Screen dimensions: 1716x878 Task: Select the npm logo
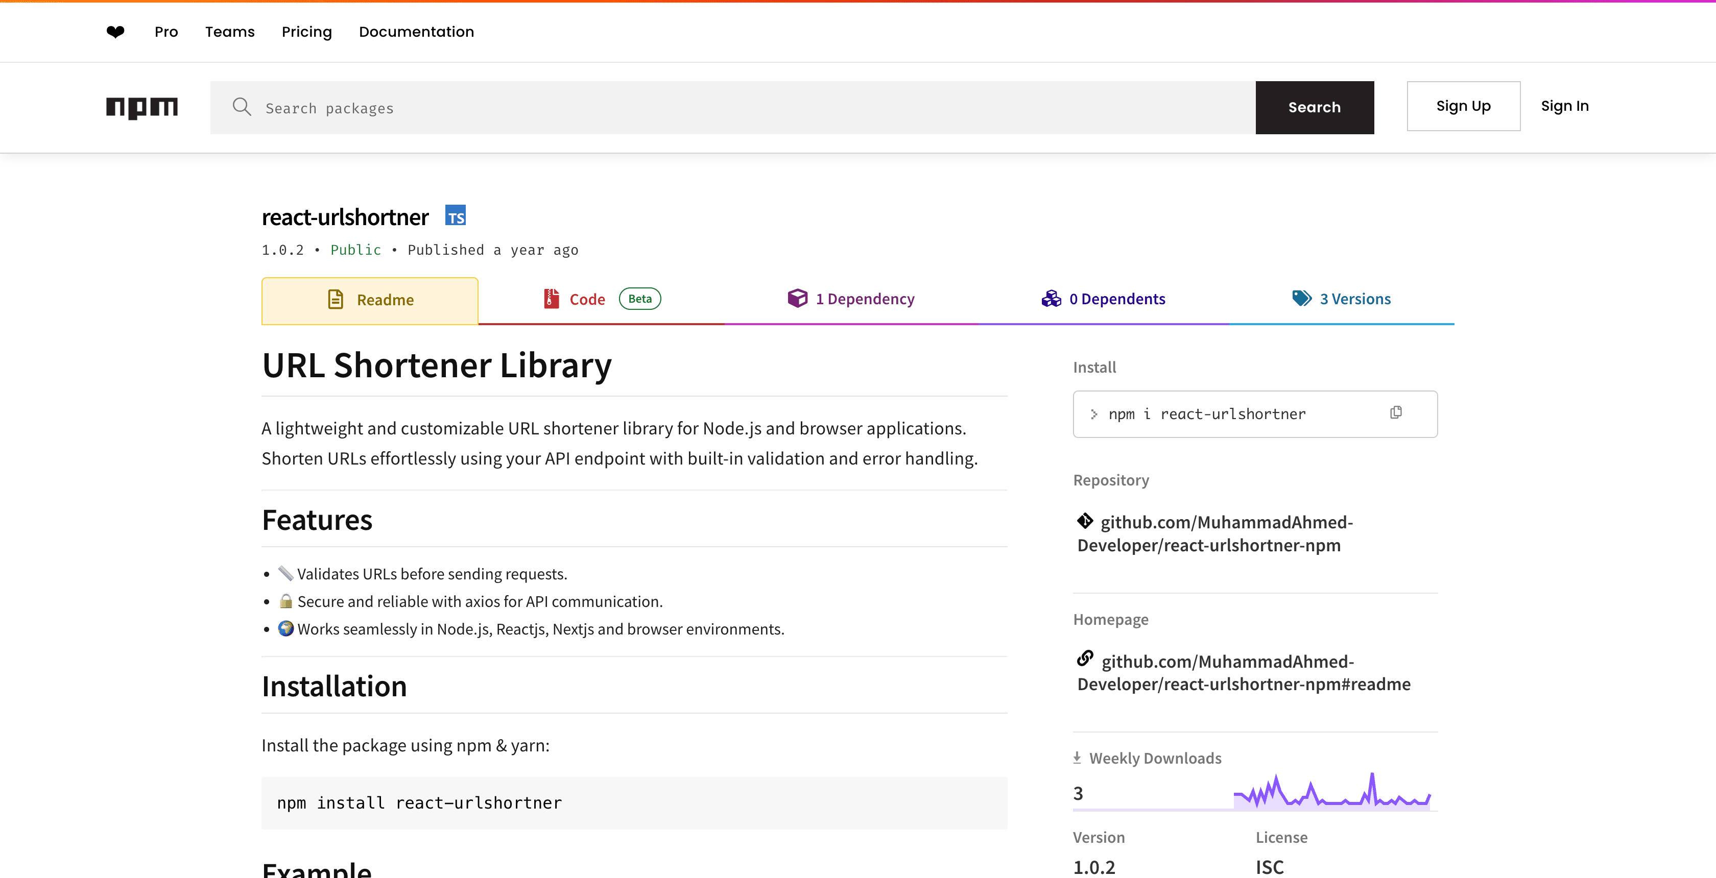tap(142, 107)
